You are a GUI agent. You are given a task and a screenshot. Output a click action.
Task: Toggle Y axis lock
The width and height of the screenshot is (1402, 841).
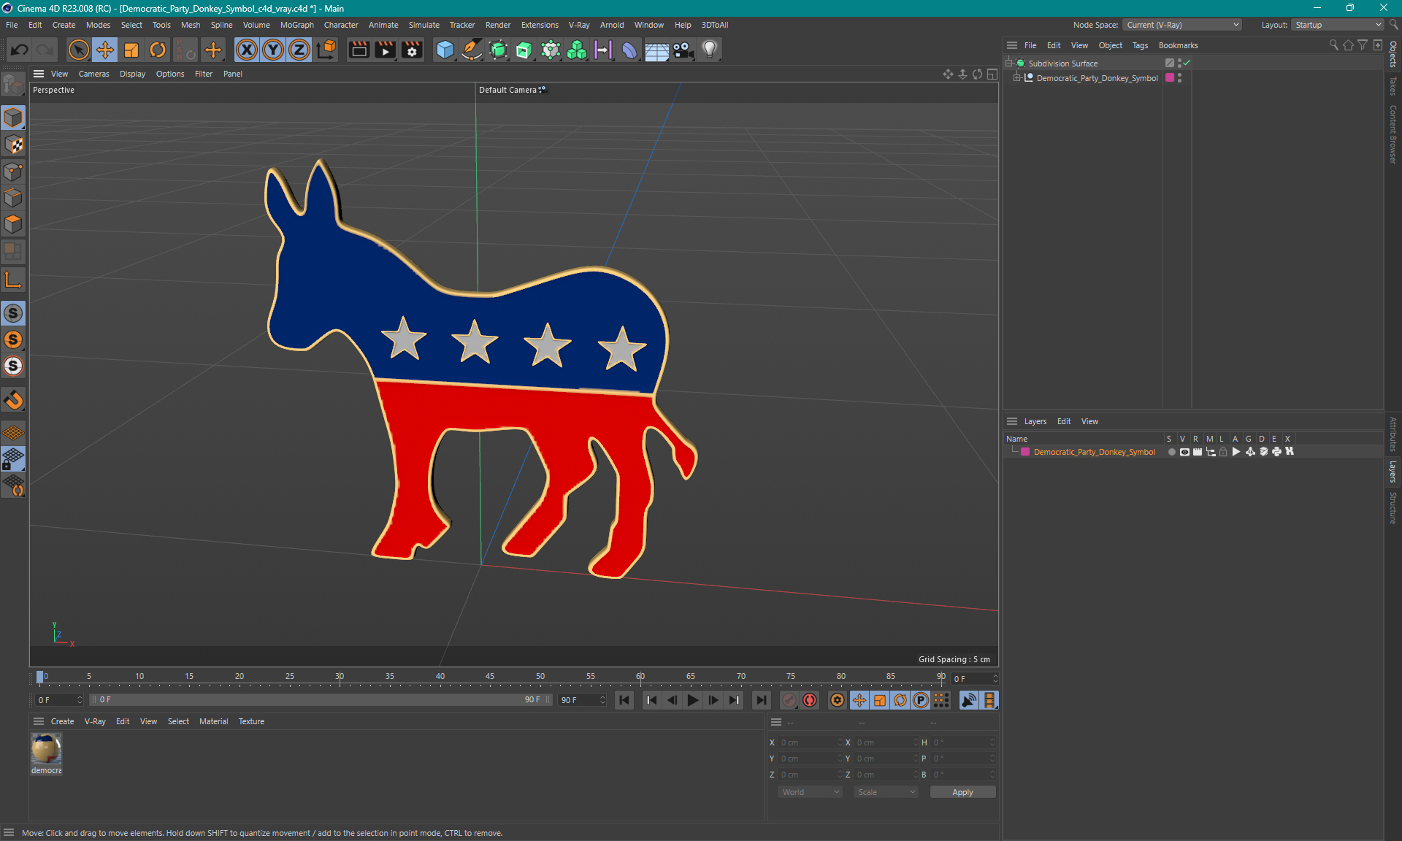273,50
